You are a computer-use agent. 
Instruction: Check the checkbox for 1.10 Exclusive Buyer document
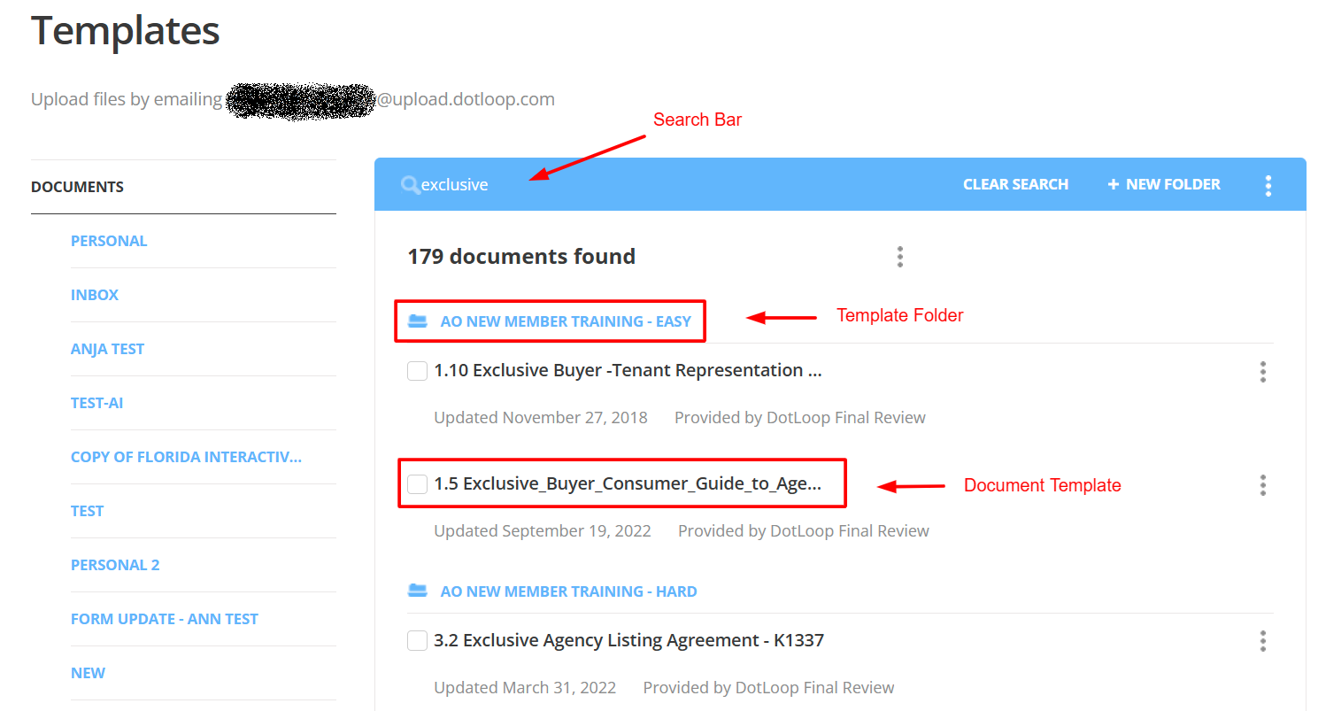click(x=417, y=370)
